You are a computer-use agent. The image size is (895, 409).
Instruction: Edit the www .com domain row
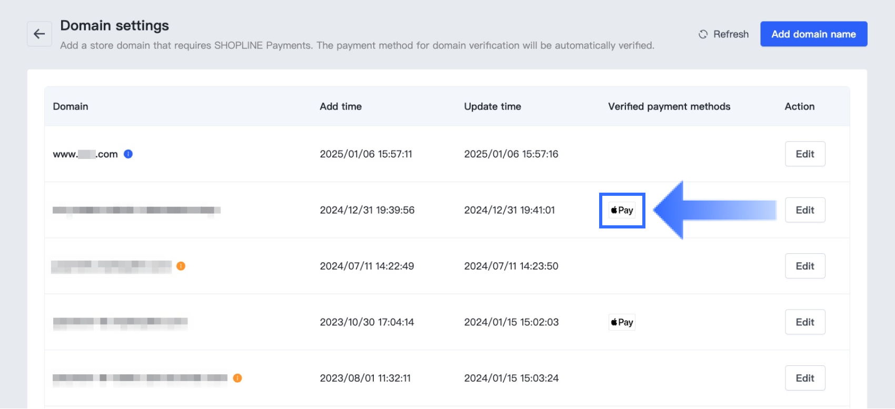coord(804,154)
